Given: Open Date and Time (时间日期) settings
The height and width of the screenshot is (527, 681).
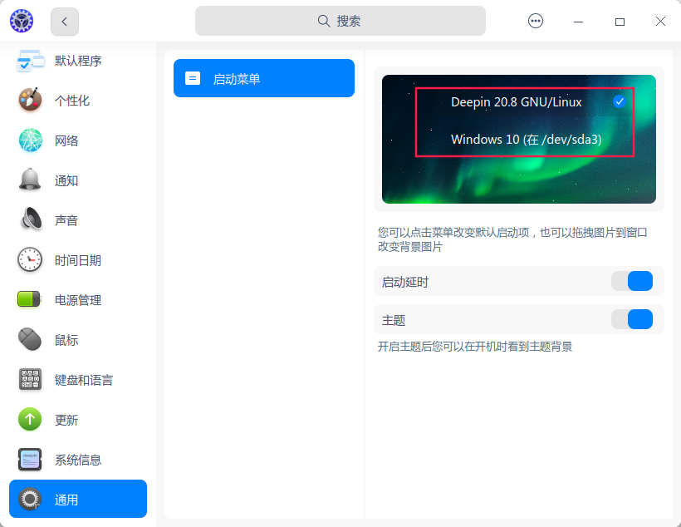Looking at the screenshot, I should pyautogui.click(x=78, y=260).
